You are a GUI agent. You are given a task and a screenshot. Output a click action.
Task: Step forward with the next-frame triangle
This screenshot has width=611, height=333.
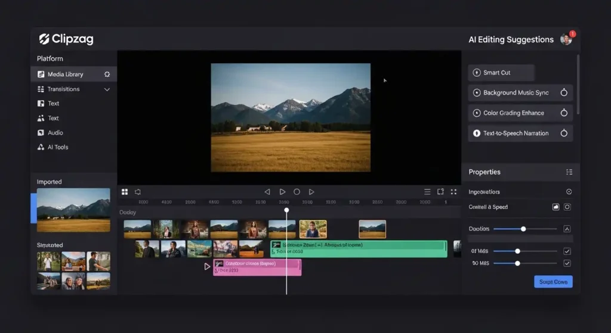pos(311,192)
